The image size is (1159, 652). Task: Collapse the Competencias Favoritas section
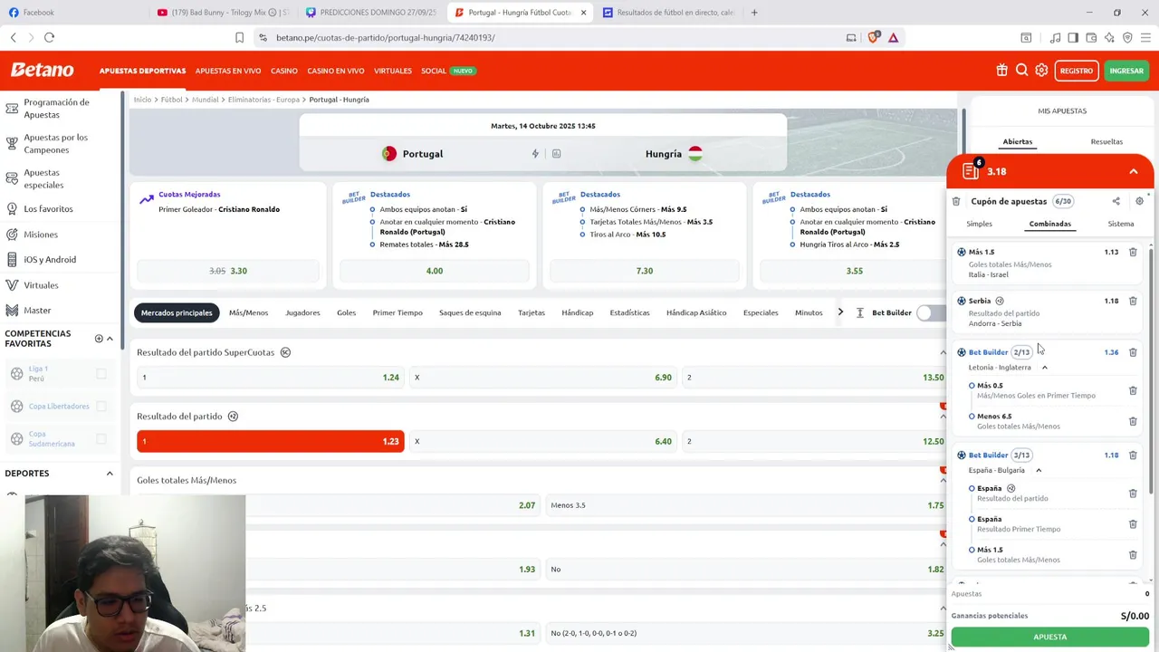coord(110,339)
